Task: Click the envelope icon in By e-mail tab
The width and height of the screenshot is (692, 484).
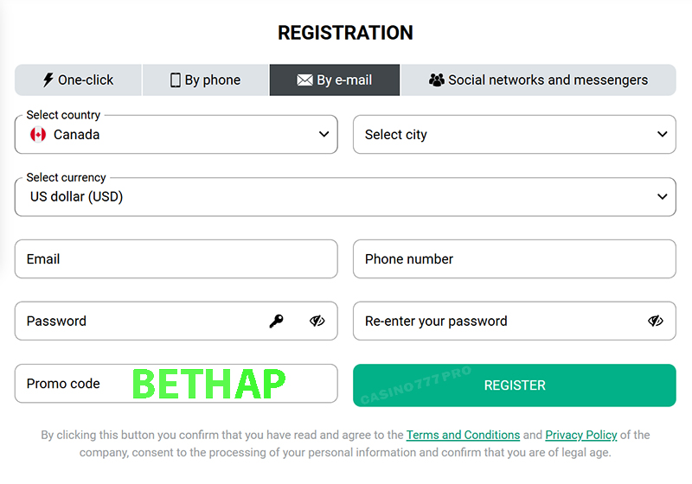Action: tap(304, 80)
